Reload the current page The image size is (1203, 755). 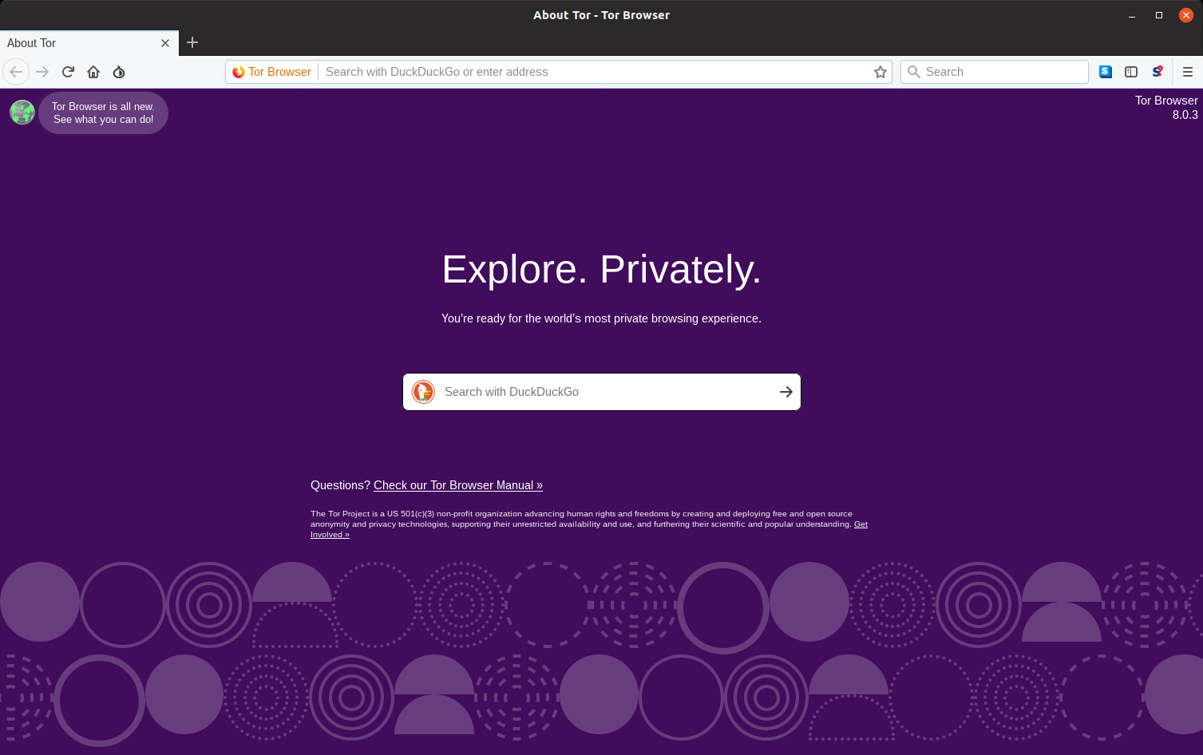(67, 72)
